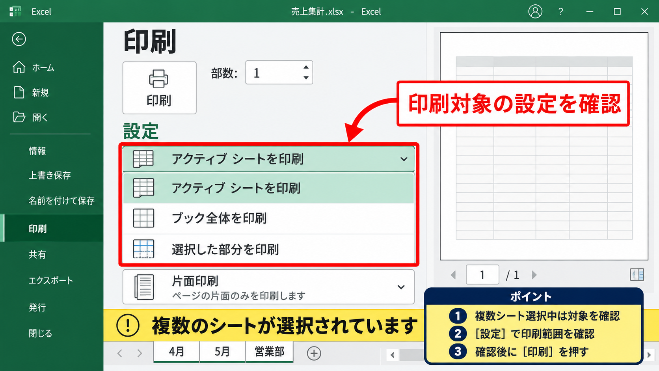
Task: Decrease the copies count by one
Action: pyautogui.click(x=306, y=78)
